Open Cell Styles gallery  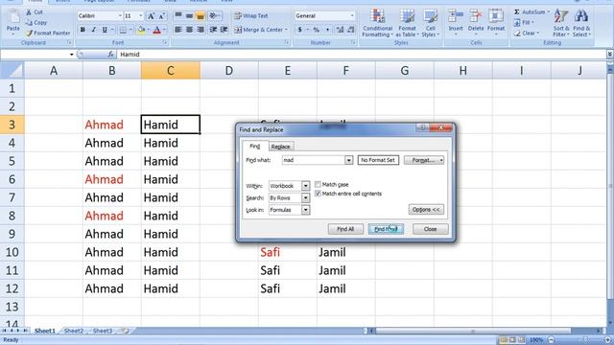click(430, 23)
